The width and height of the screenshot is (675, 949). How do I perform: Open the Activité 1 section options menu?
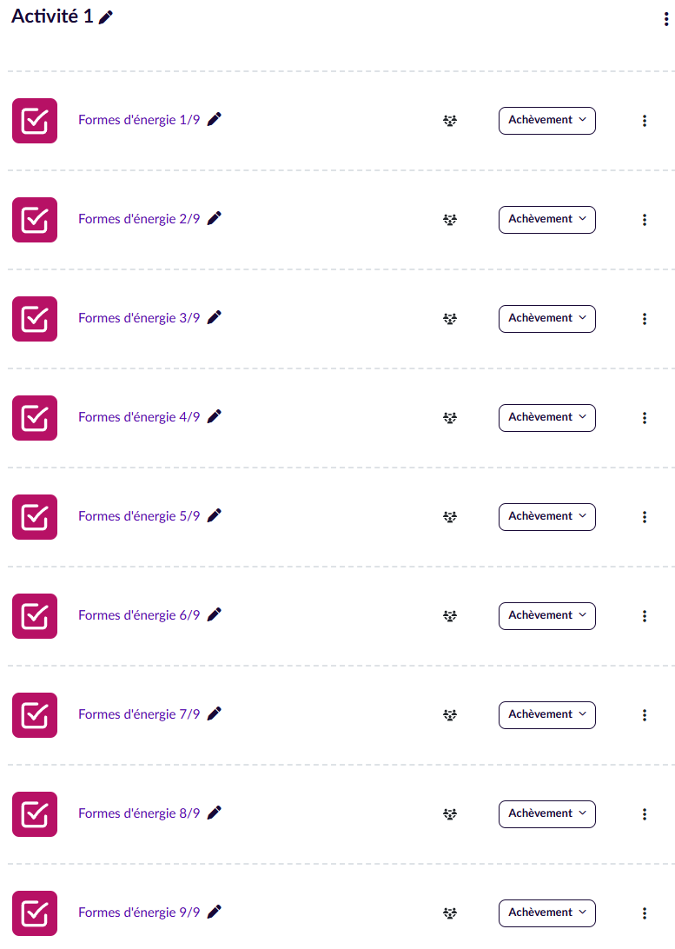click(666, 20)
